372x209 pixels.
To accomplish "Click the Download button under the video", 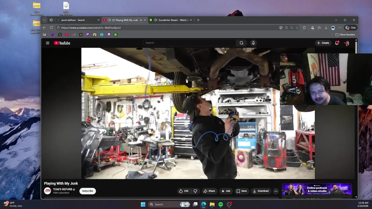I will [x=261, y=191].
